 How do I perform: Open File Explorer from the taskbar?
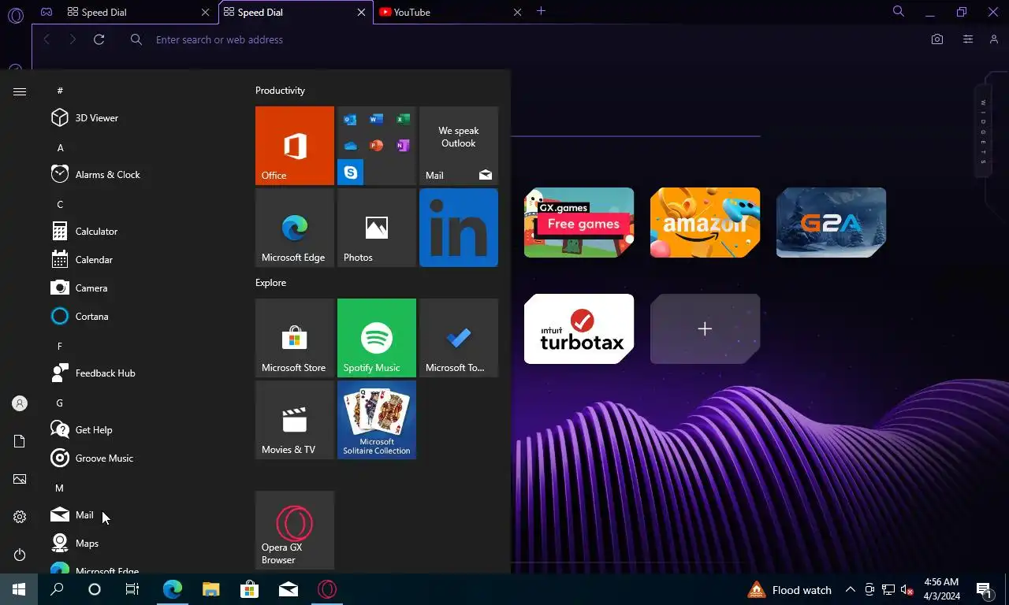tap(210, 589)
